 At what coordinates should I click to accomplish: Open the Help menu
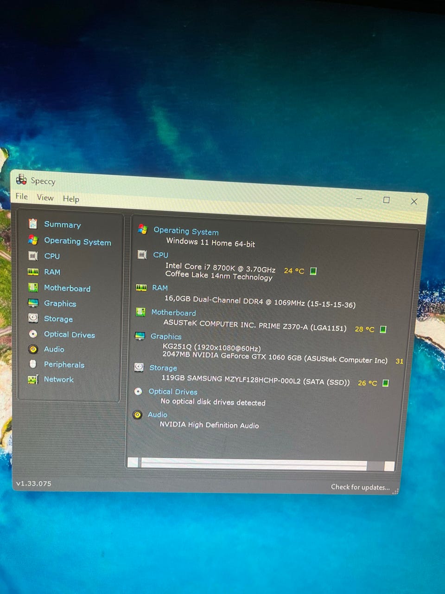click(71, 199)
